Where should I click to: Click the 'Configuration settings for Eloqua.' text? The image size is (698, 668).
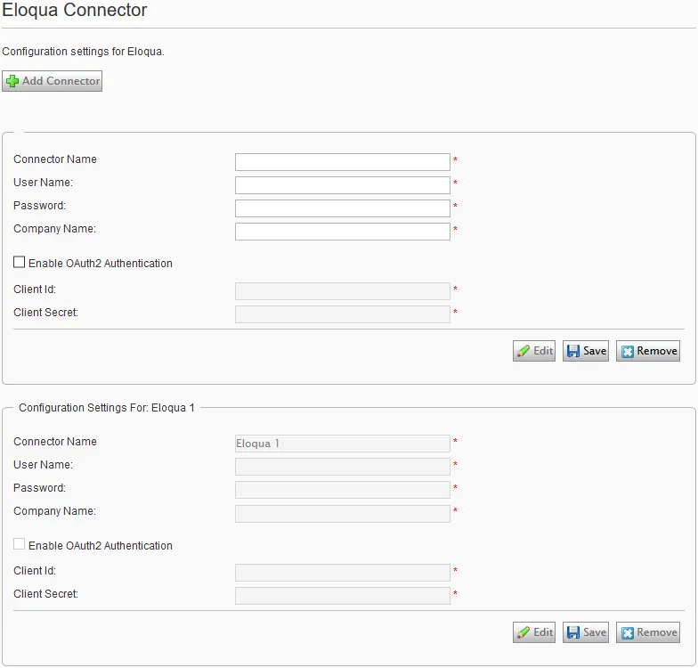[x=84, y=52]
